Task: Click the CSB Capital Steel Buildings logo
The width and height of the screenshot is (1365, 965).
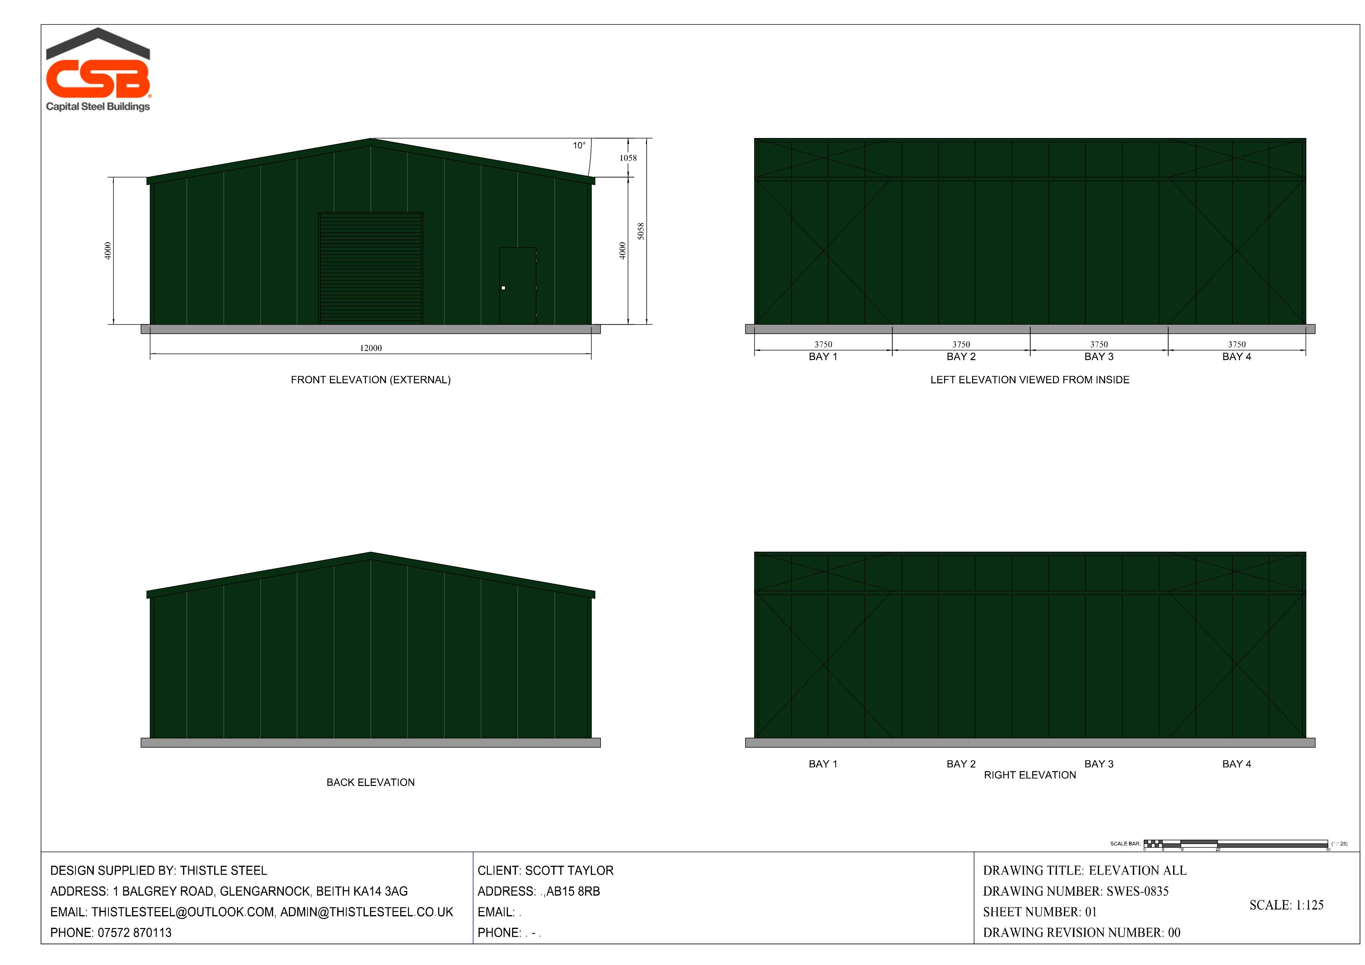Action: 98,70
